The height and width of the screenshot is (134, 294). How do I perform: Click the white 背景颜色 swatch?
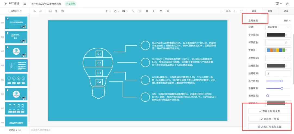[x=275, y=42]
